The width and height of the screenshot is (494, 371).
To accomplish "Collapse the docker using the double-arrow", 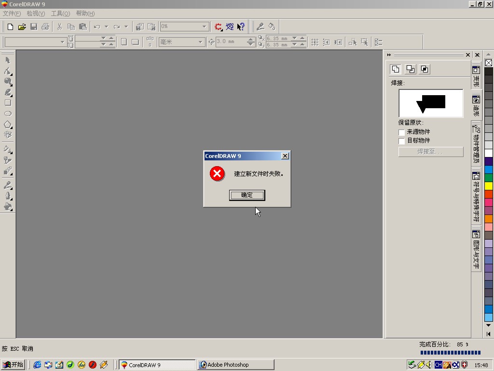I will pos(389,55).
